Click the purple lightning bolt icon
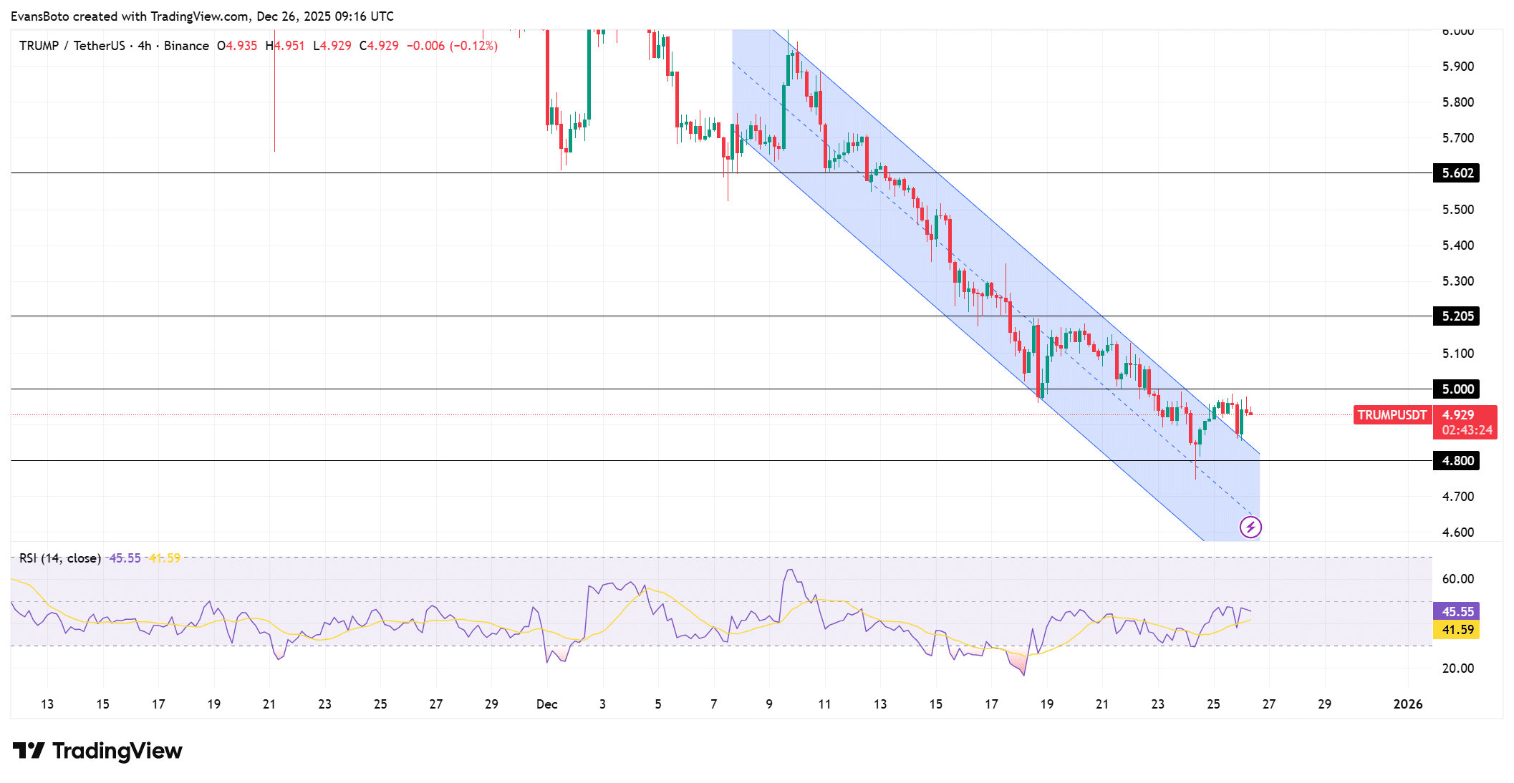 point(1250,527)
